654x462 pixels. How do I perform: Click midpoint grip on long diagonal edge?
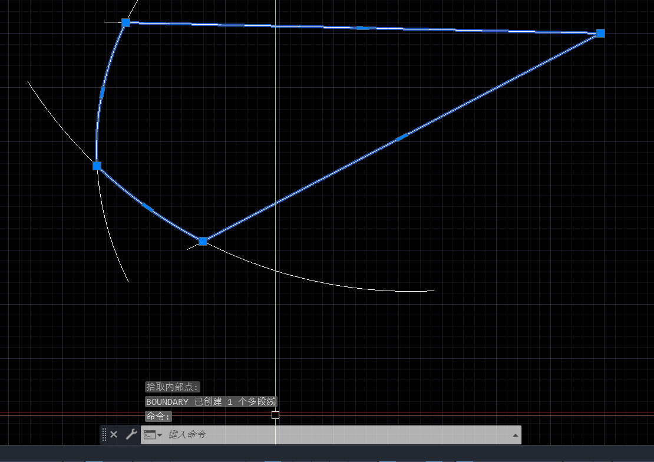402,137
